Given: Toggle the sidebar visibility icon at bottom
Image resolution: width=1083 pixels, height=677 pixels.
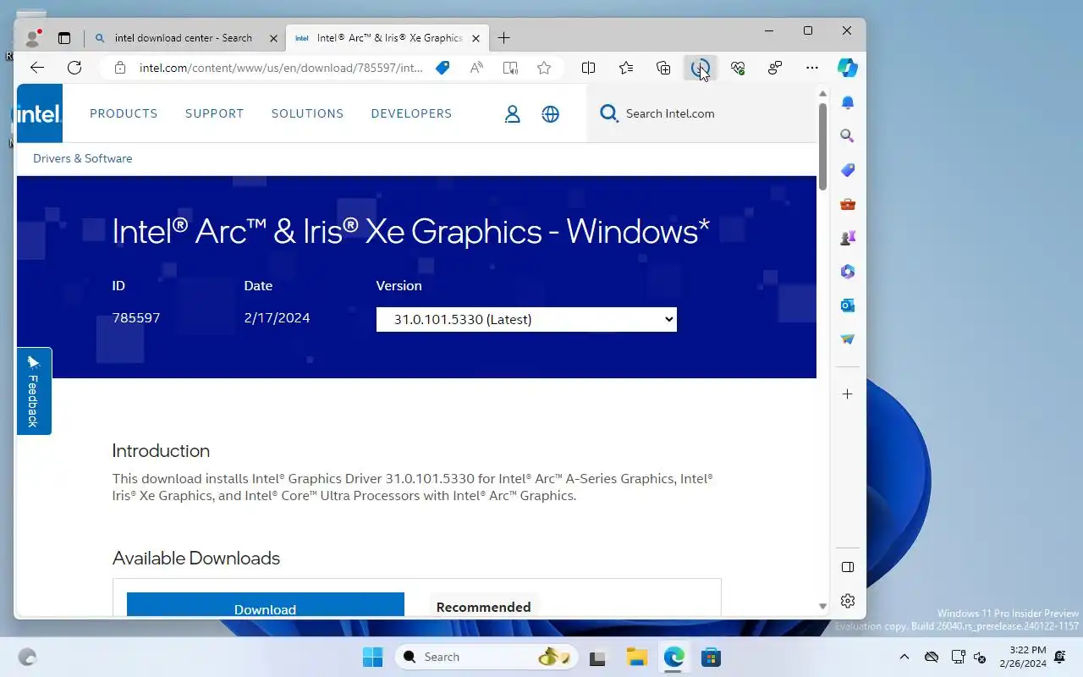Looking at the screenshot, I should 848,567.
